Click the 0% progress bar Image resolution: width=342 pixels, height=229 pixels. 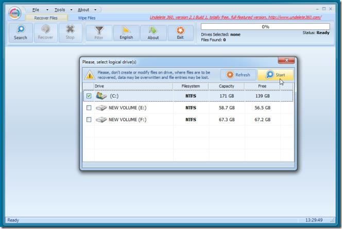[265, 26]
